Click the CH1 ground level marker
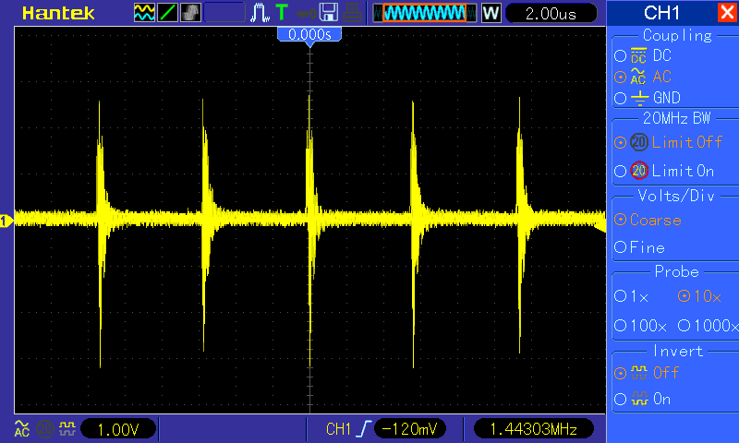The width and height of the screenshot is (739, 443). pos(6,221)
